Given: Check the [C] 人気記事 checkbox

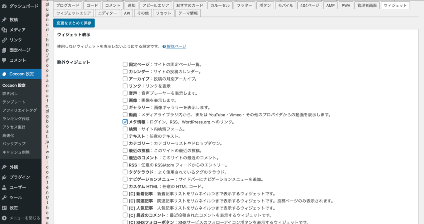Looking at the screenshot, I should pyautogui.click(x=125, y=208).
